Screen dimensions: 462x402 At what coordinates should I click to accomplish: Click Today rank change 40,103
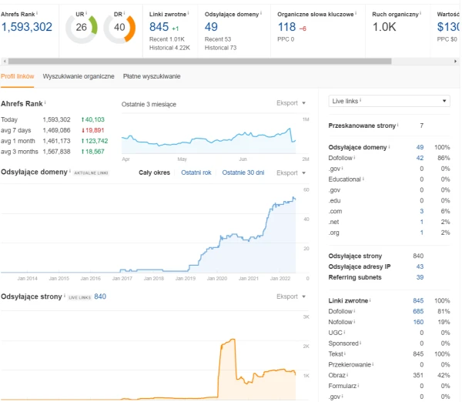[93, 119]
